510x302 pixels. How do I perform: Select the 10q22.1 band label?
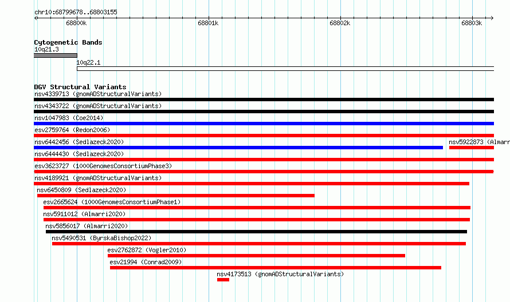88,63
